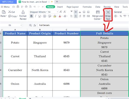This screenshot has height=99, width=129.
Task: Expand the Name Box dropdown arrow
Action: click(x=21, y=25)
